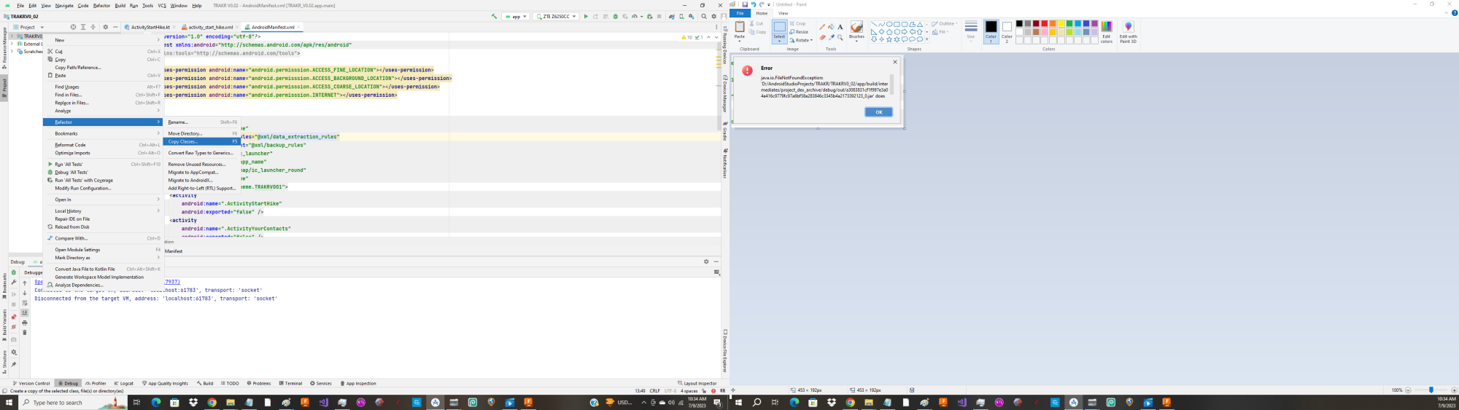Viewport: 1459px width, 410px height.
Task: Open Android Studio settings gear in top toolbar
Action: 713,16
